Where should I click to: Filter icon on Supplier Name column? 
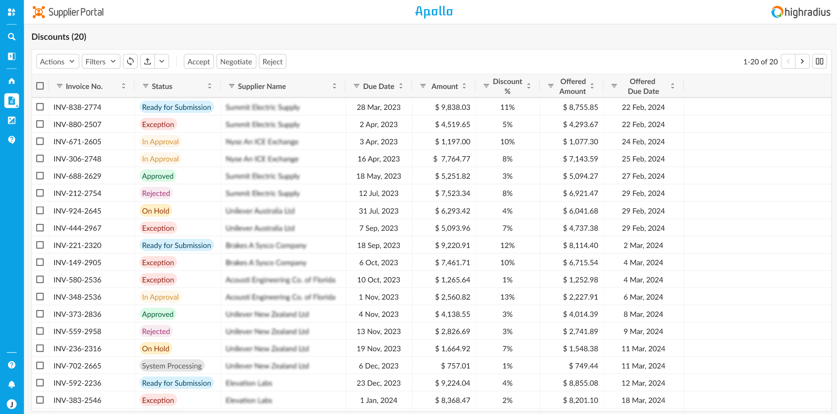coord(232,86)
